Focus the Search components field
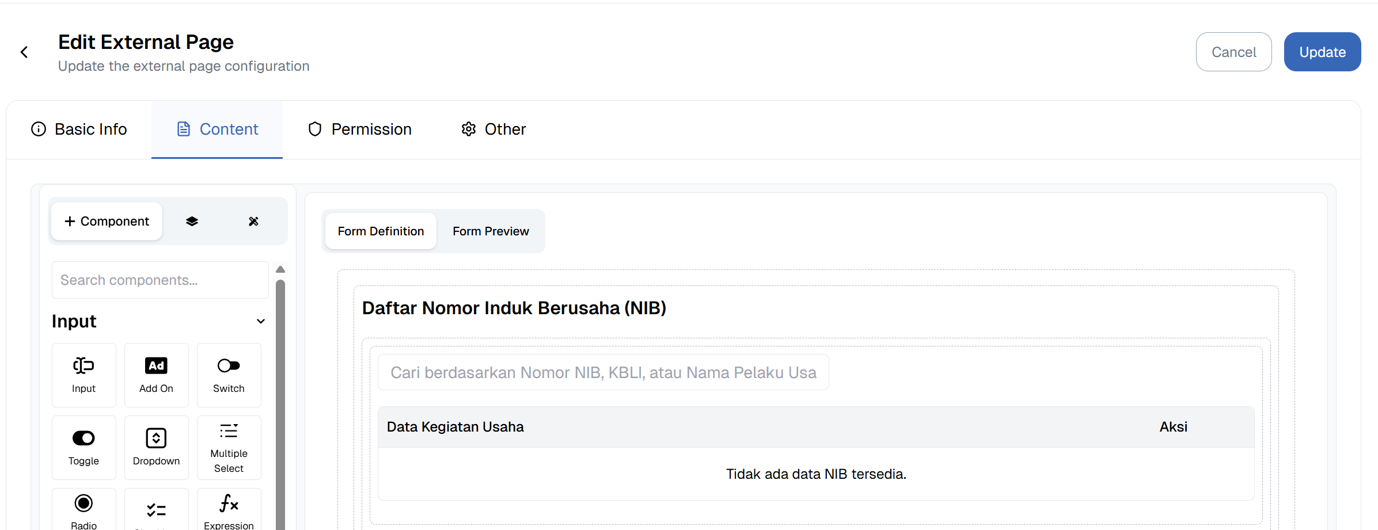Screen dimensions: 1378x530 [160, 280]
